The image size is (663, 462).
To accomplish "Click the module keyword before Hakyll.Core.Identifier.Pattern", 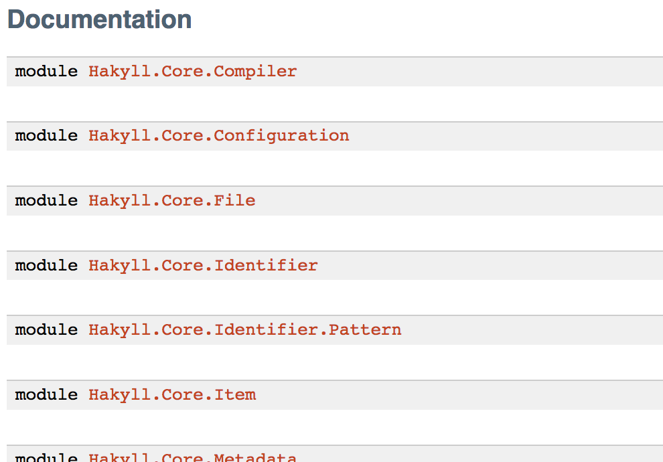I will (x=46, y=330).
